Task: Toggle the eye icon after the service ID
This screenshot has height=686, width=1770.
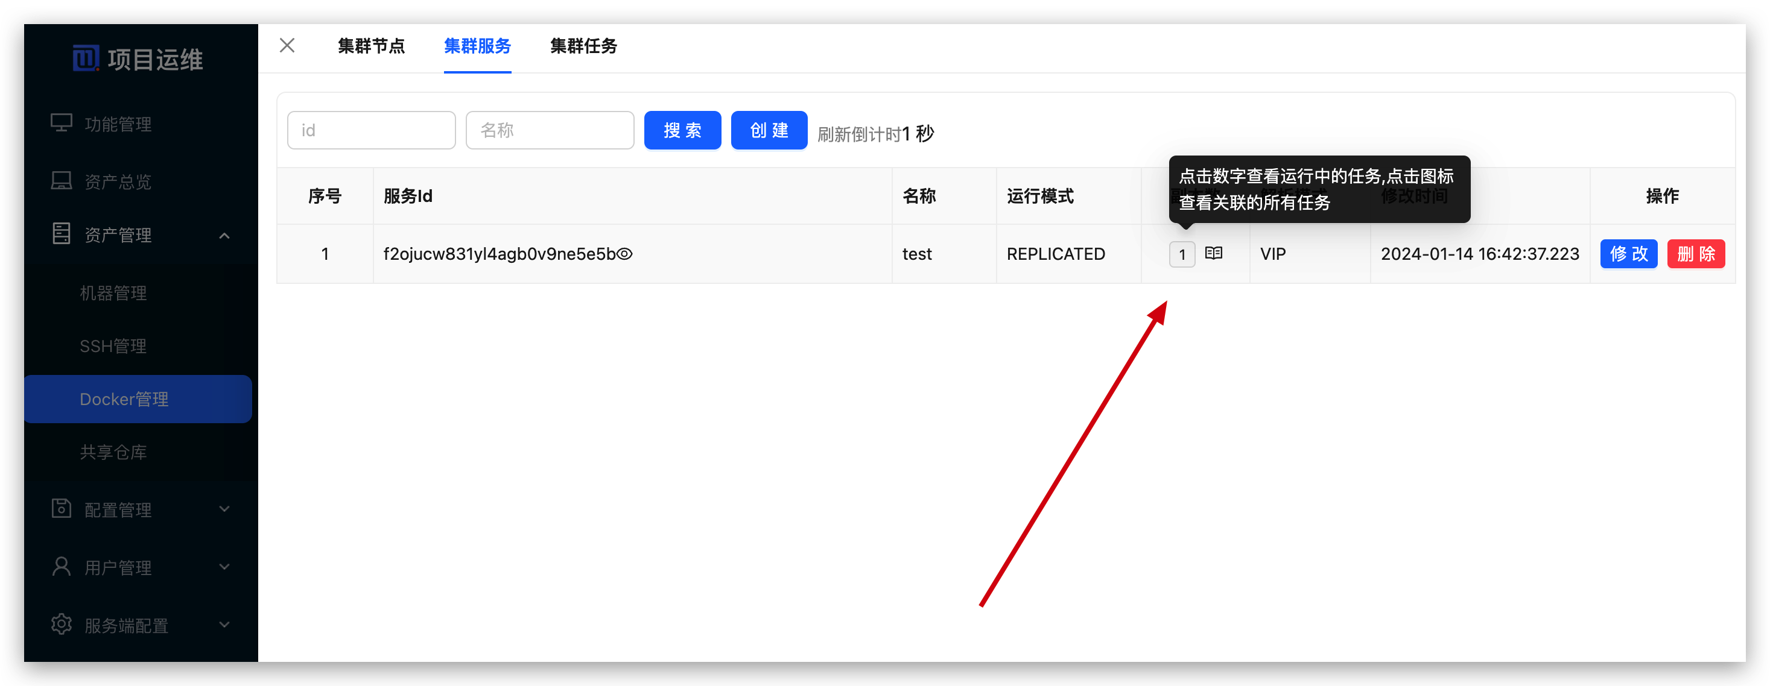Action: [x=625, y=253]
